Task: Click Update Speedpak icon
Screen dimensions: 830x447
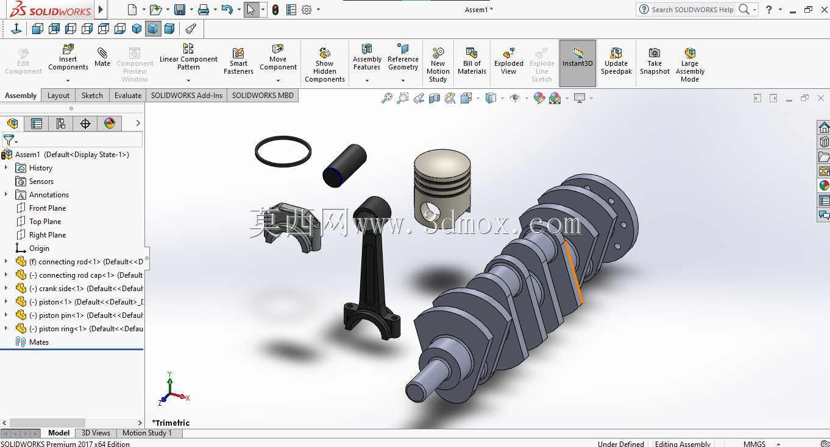Action: 616,60
